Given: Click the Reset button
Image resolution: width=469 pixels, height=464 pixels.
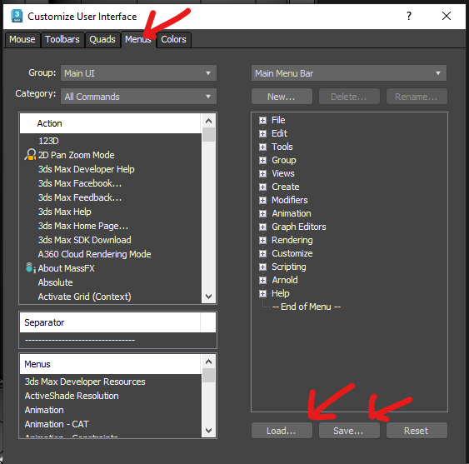Looking at the screenshot, I should 417,431.
